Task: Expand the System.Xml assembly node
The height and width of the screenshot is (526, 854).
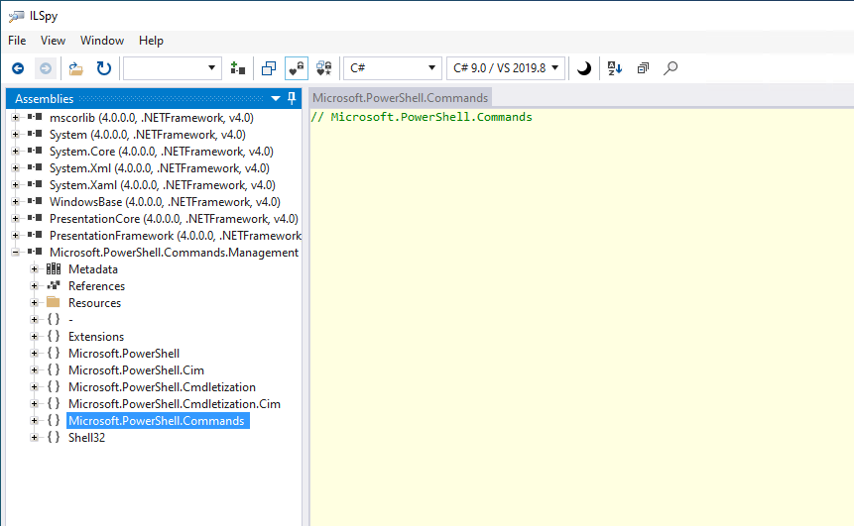Action: coord(15,168)
